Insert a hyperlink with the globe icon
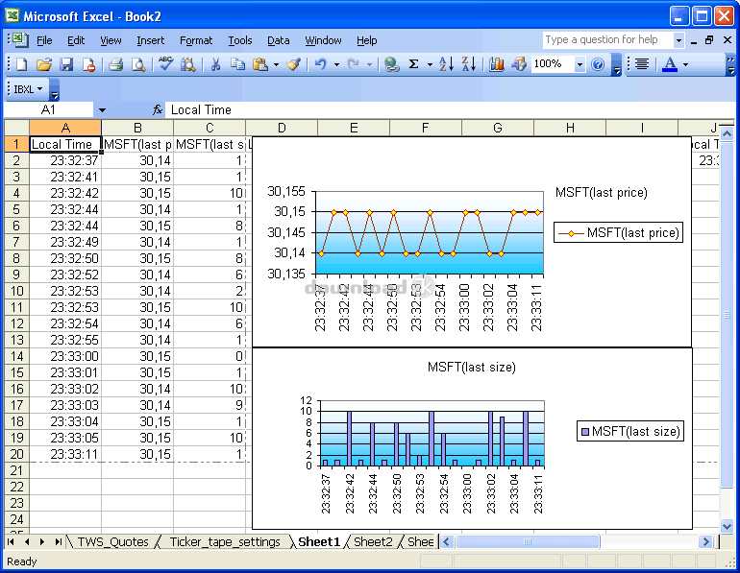 point(391,64)
